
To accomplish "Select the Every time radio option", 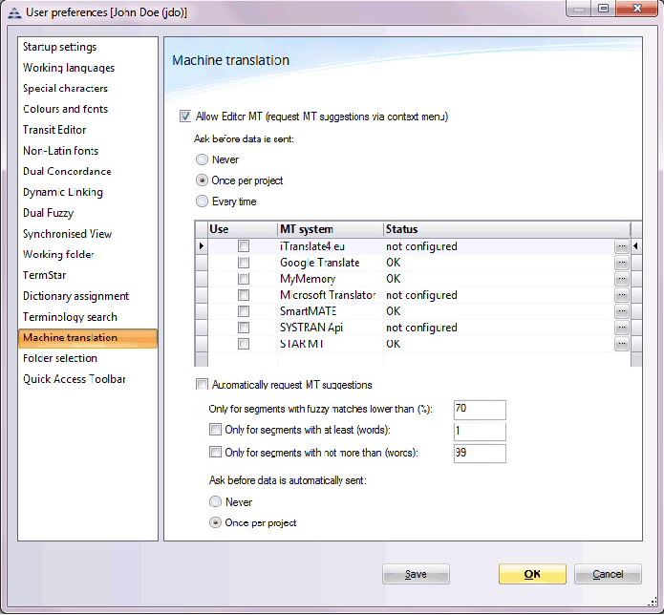I will click(202, 201).
